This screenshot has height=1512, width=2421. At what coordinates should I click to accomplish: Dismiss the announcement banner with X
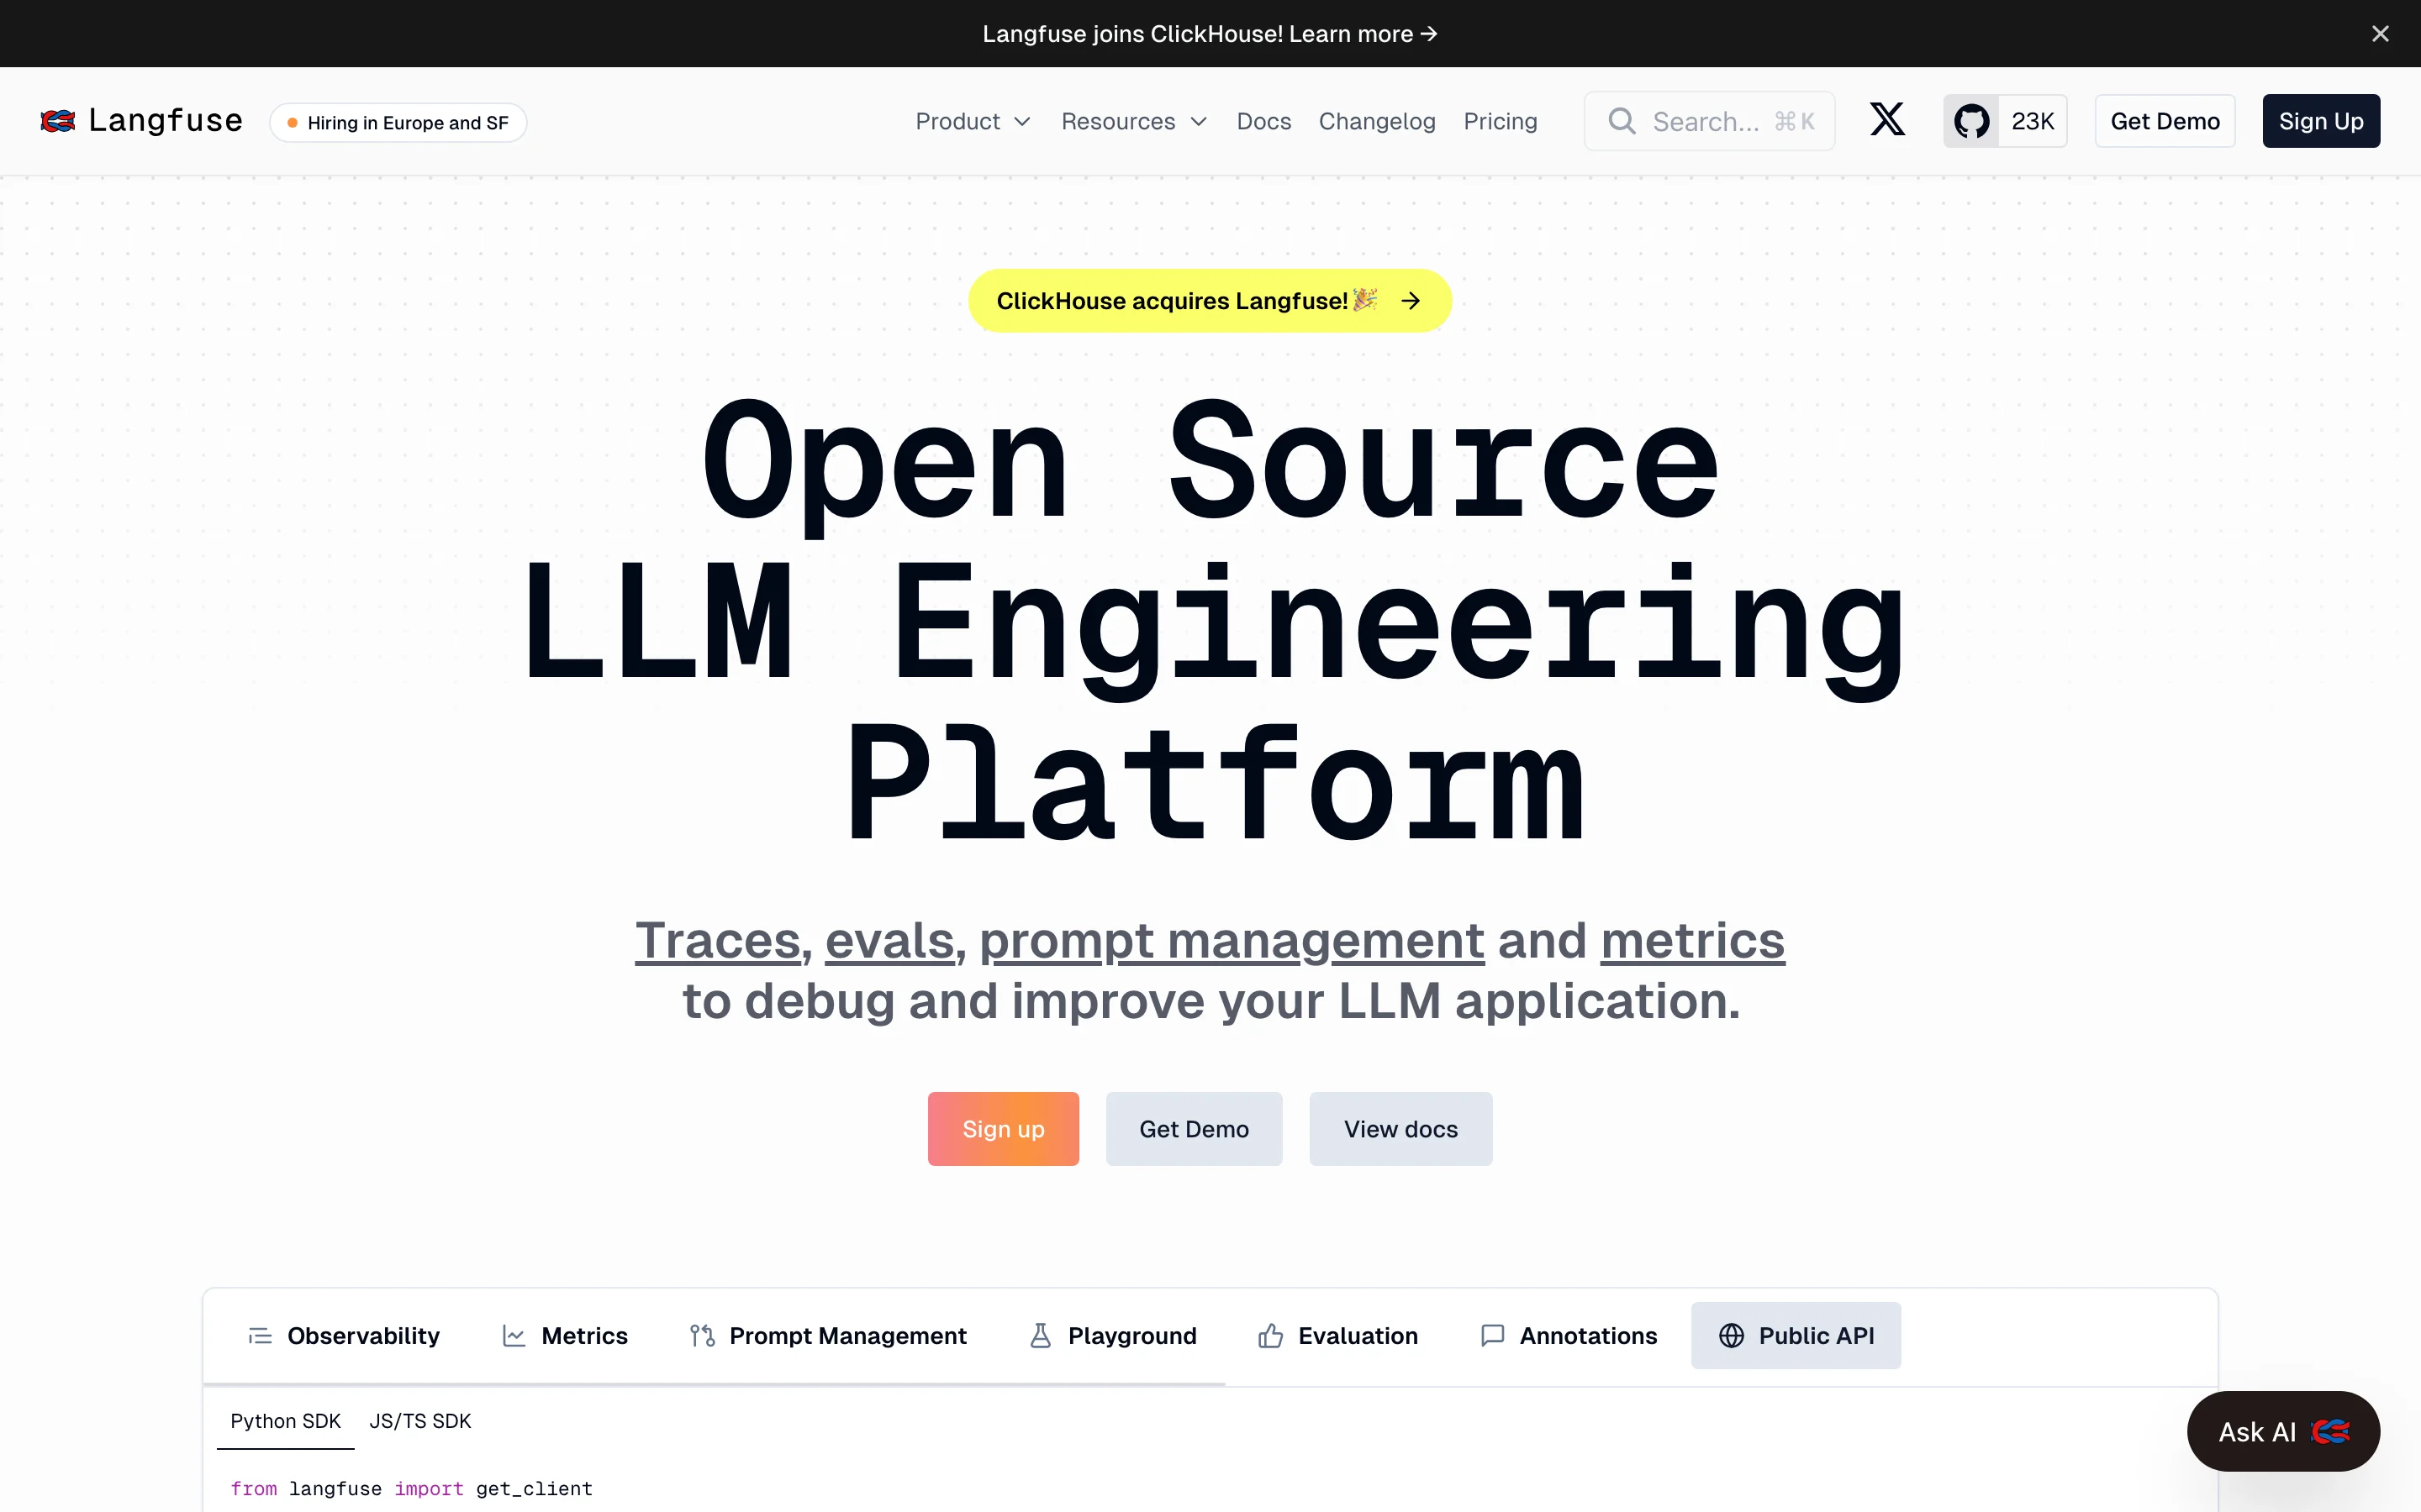tap(2380, 34)
